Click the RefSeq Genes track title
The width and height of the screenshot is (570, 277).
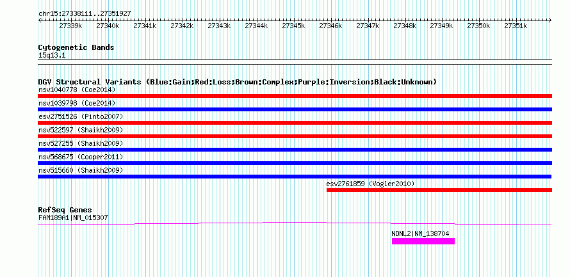click(65, 210)
